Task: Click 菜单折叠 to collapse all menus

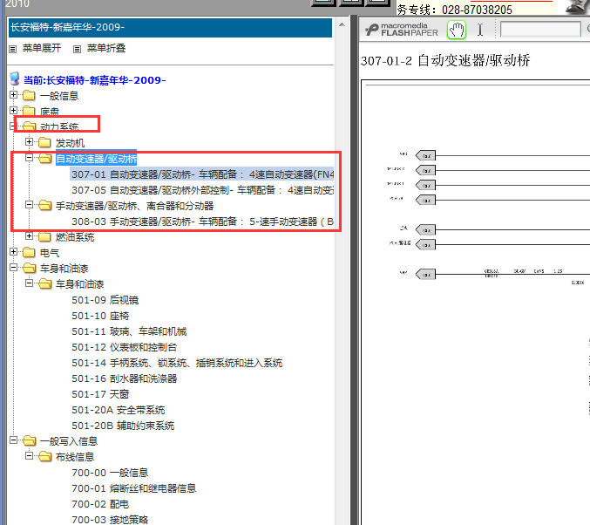Action: (106, 48)
